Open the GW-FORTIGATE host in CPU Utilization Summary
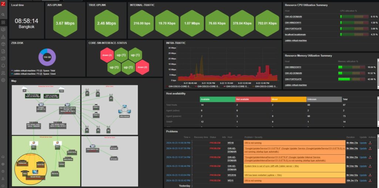 pos(293,29)
